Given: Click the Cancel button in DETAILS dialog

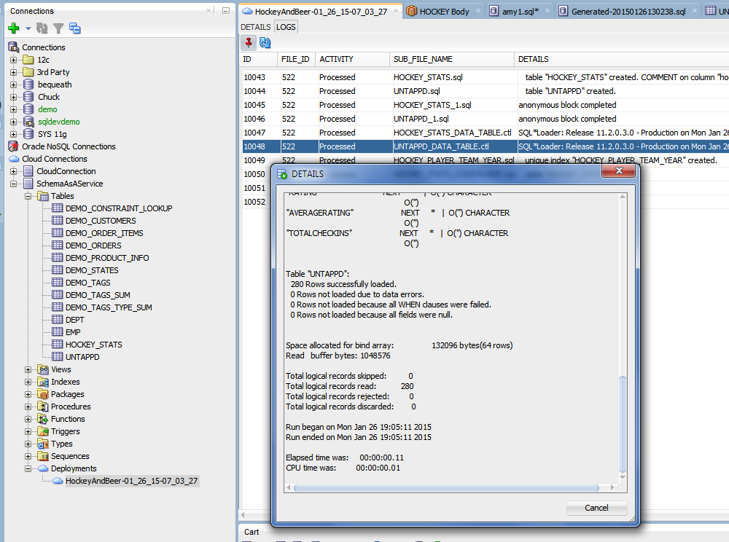Looking at the screenshot, I should coord(596,508).
